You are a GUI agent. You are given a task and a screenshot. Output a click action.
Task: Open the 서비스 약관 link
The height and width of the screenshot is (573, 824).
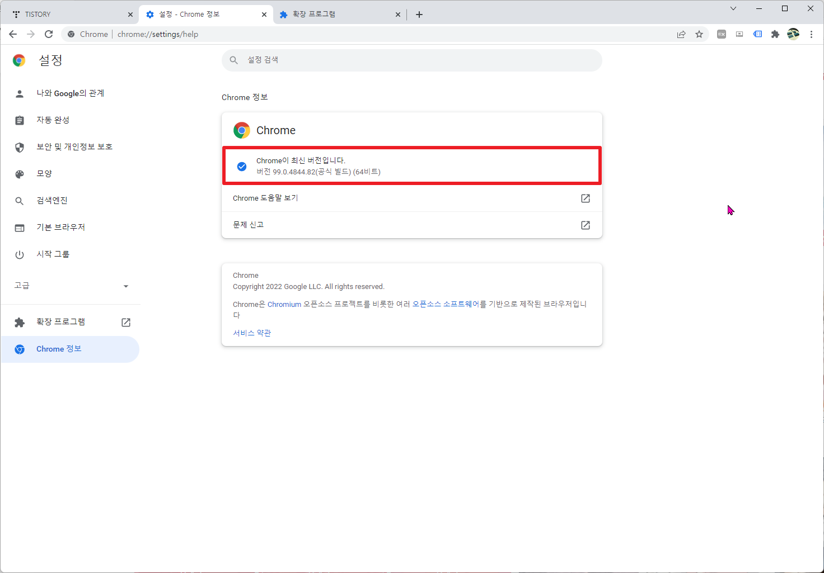coord(252,333)
